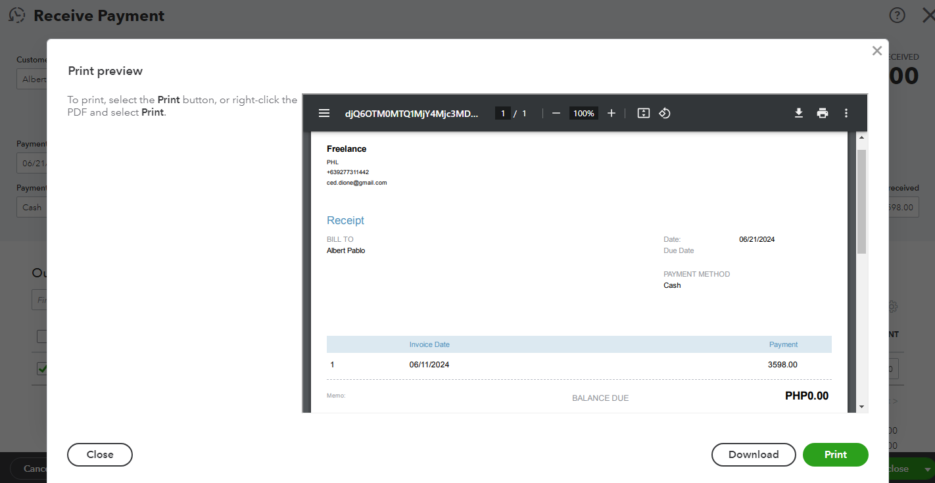This screenshot has height=483, width=935.
Task: Click the Print preview dialog title
Action: [x=105, y=71]
